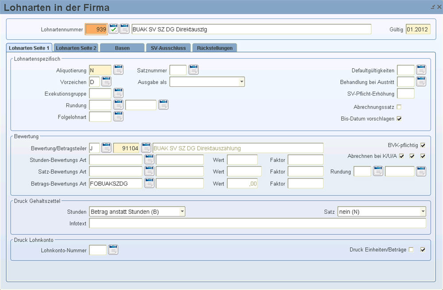This screenshot has height=290, width=443.
Task: Click the lookup icon beside Vorzeichen field
Action: [106, 81]
